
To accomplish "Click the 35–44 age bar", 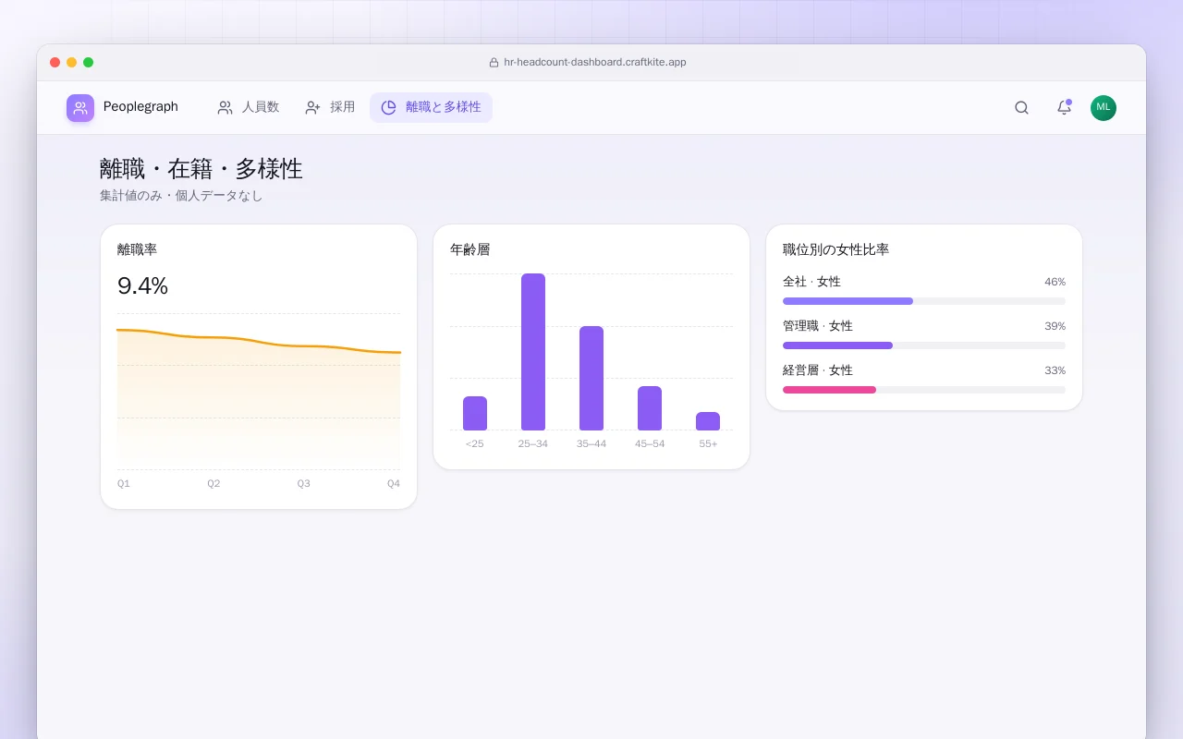I will point(591,378).
